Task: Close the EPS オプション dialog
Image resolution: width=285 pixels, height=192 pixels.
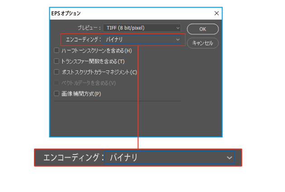Action: pos(217,13)
